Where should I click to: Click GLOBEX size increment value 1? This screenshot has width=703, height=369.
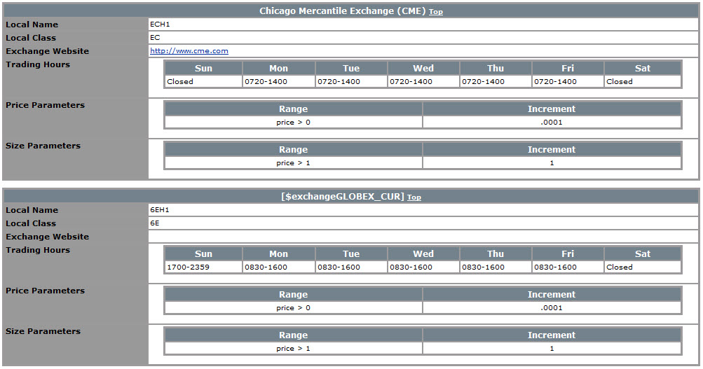(552, 349)
